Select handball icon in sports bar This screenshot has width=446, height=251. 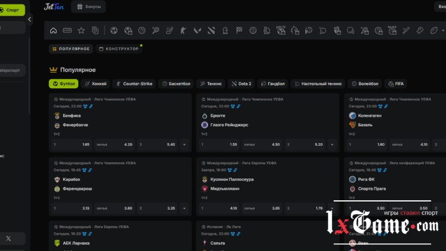tap(308, 30)
